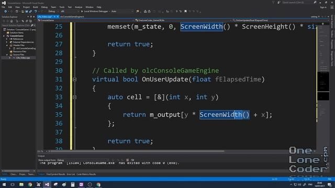The image size is (335, 188).
Task: Click the Clear All output icon
Action: (x=128, y=160)
